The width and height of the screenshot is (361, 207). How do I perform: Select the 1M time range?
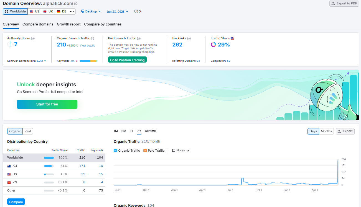pos(116,131)
